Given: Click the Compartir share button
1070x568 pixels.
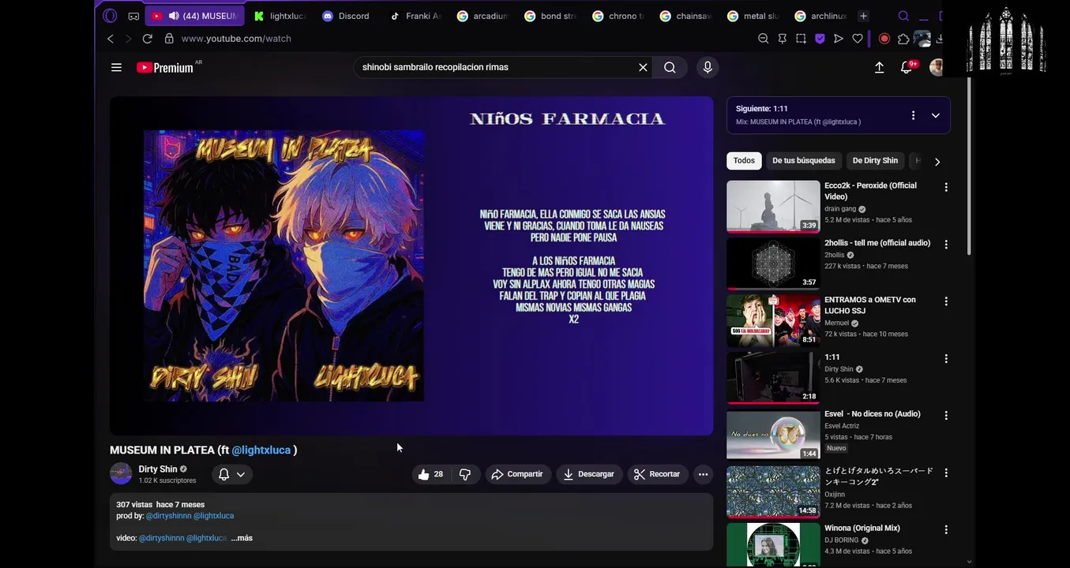Looking at the screenshot, I should (517, 474).
